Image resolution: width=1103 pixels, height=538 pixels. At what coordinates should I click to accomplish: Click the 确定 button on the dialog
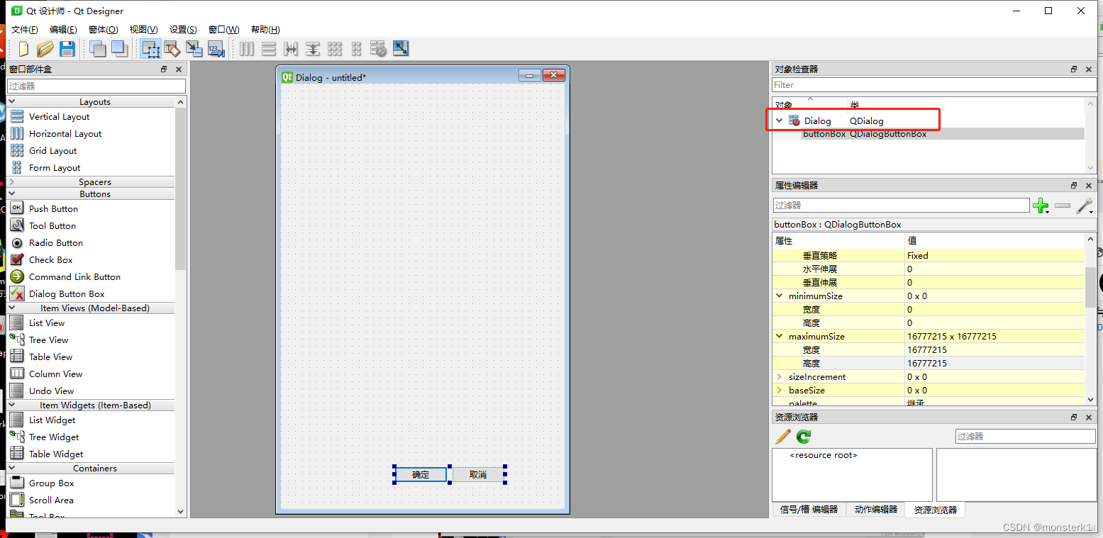click(x=420, y=474)
